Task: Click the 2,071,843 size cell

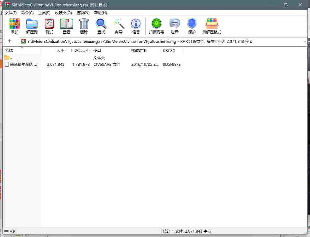Action: [x=56, y=65]
